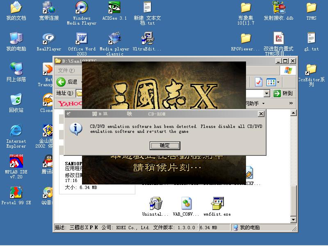
Task: Open Windows Media Player desktop shortcut
Action: pyautogui.click(x=82, y=8)
